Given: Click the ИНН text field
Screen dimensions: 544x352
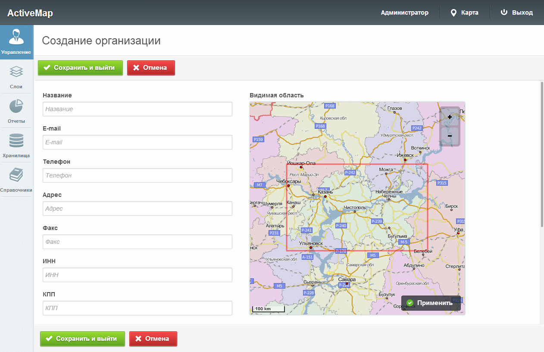Looking at the screenshot, I should click(138, 275).
